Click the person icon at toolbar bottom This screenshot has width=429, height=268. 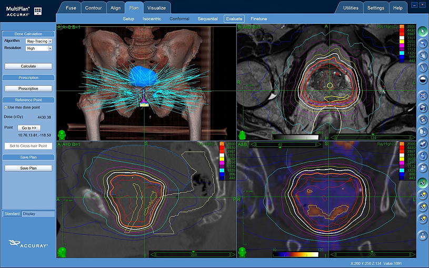(423, 235)
